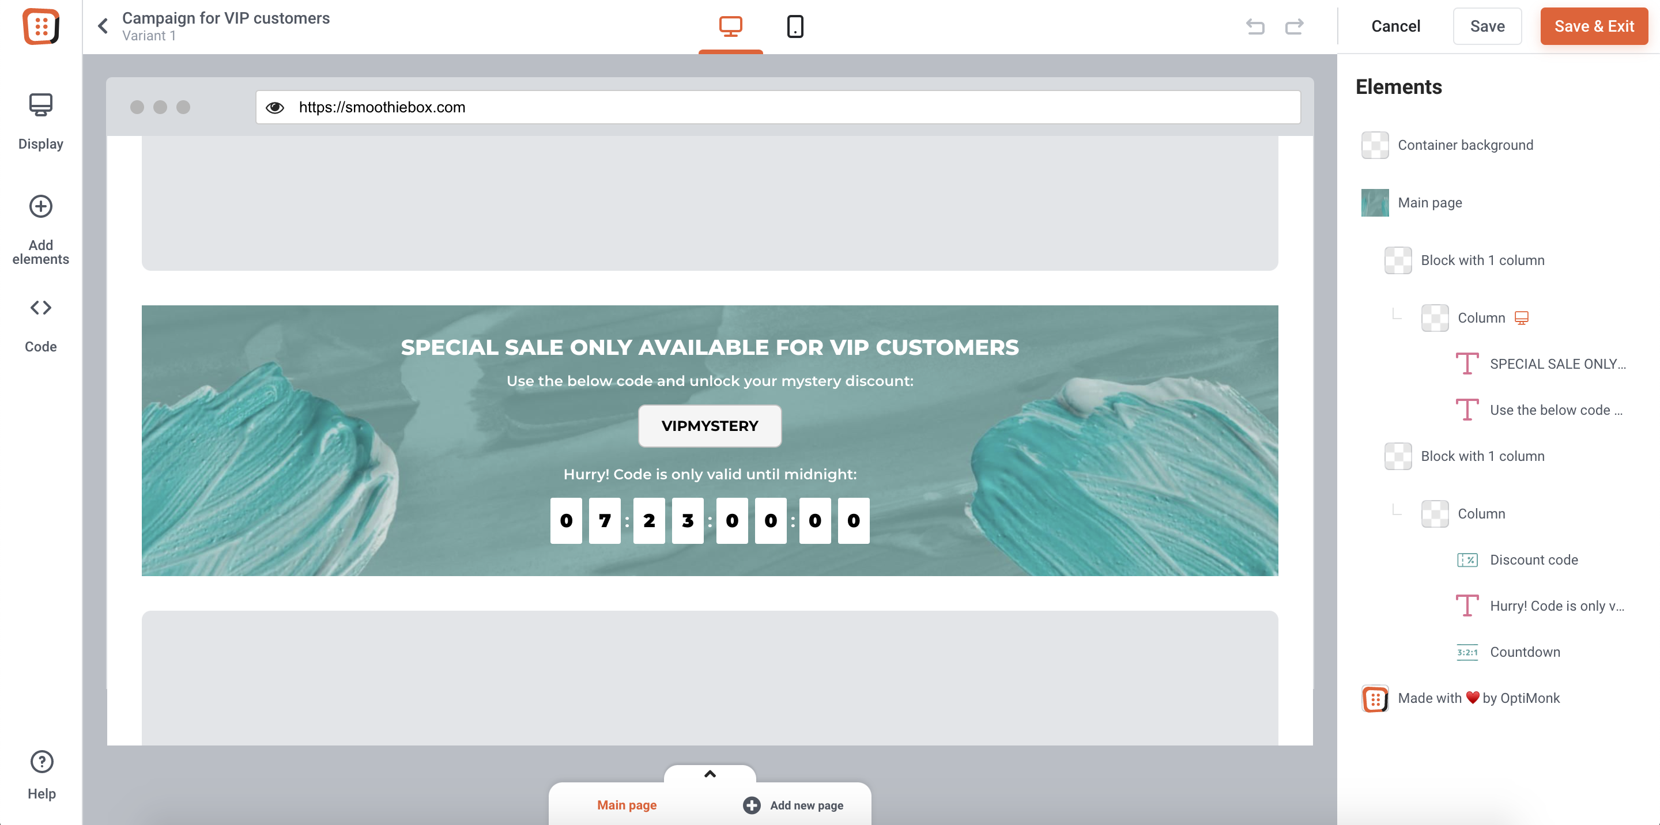Expand the page bar with up chevron
This screenshot has height=825, width=1660.
pyautogui.click(x=710, y=774)
